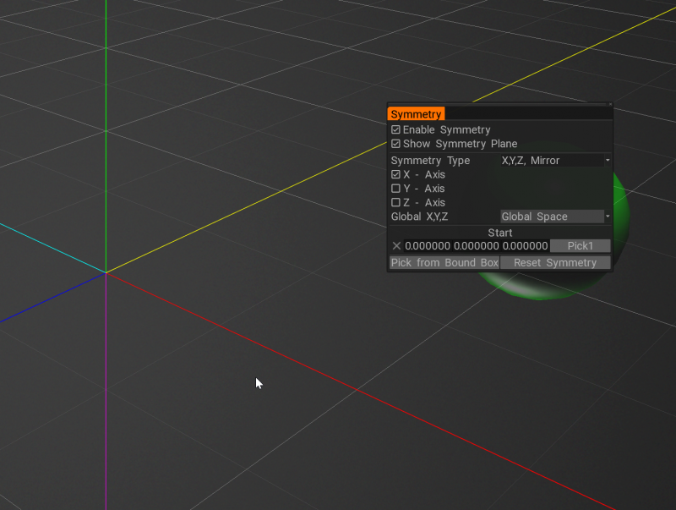The width and height of the screenshot is (676, 510).
Task: Click the middle Start coordinate field
Action: click(477, 246)
